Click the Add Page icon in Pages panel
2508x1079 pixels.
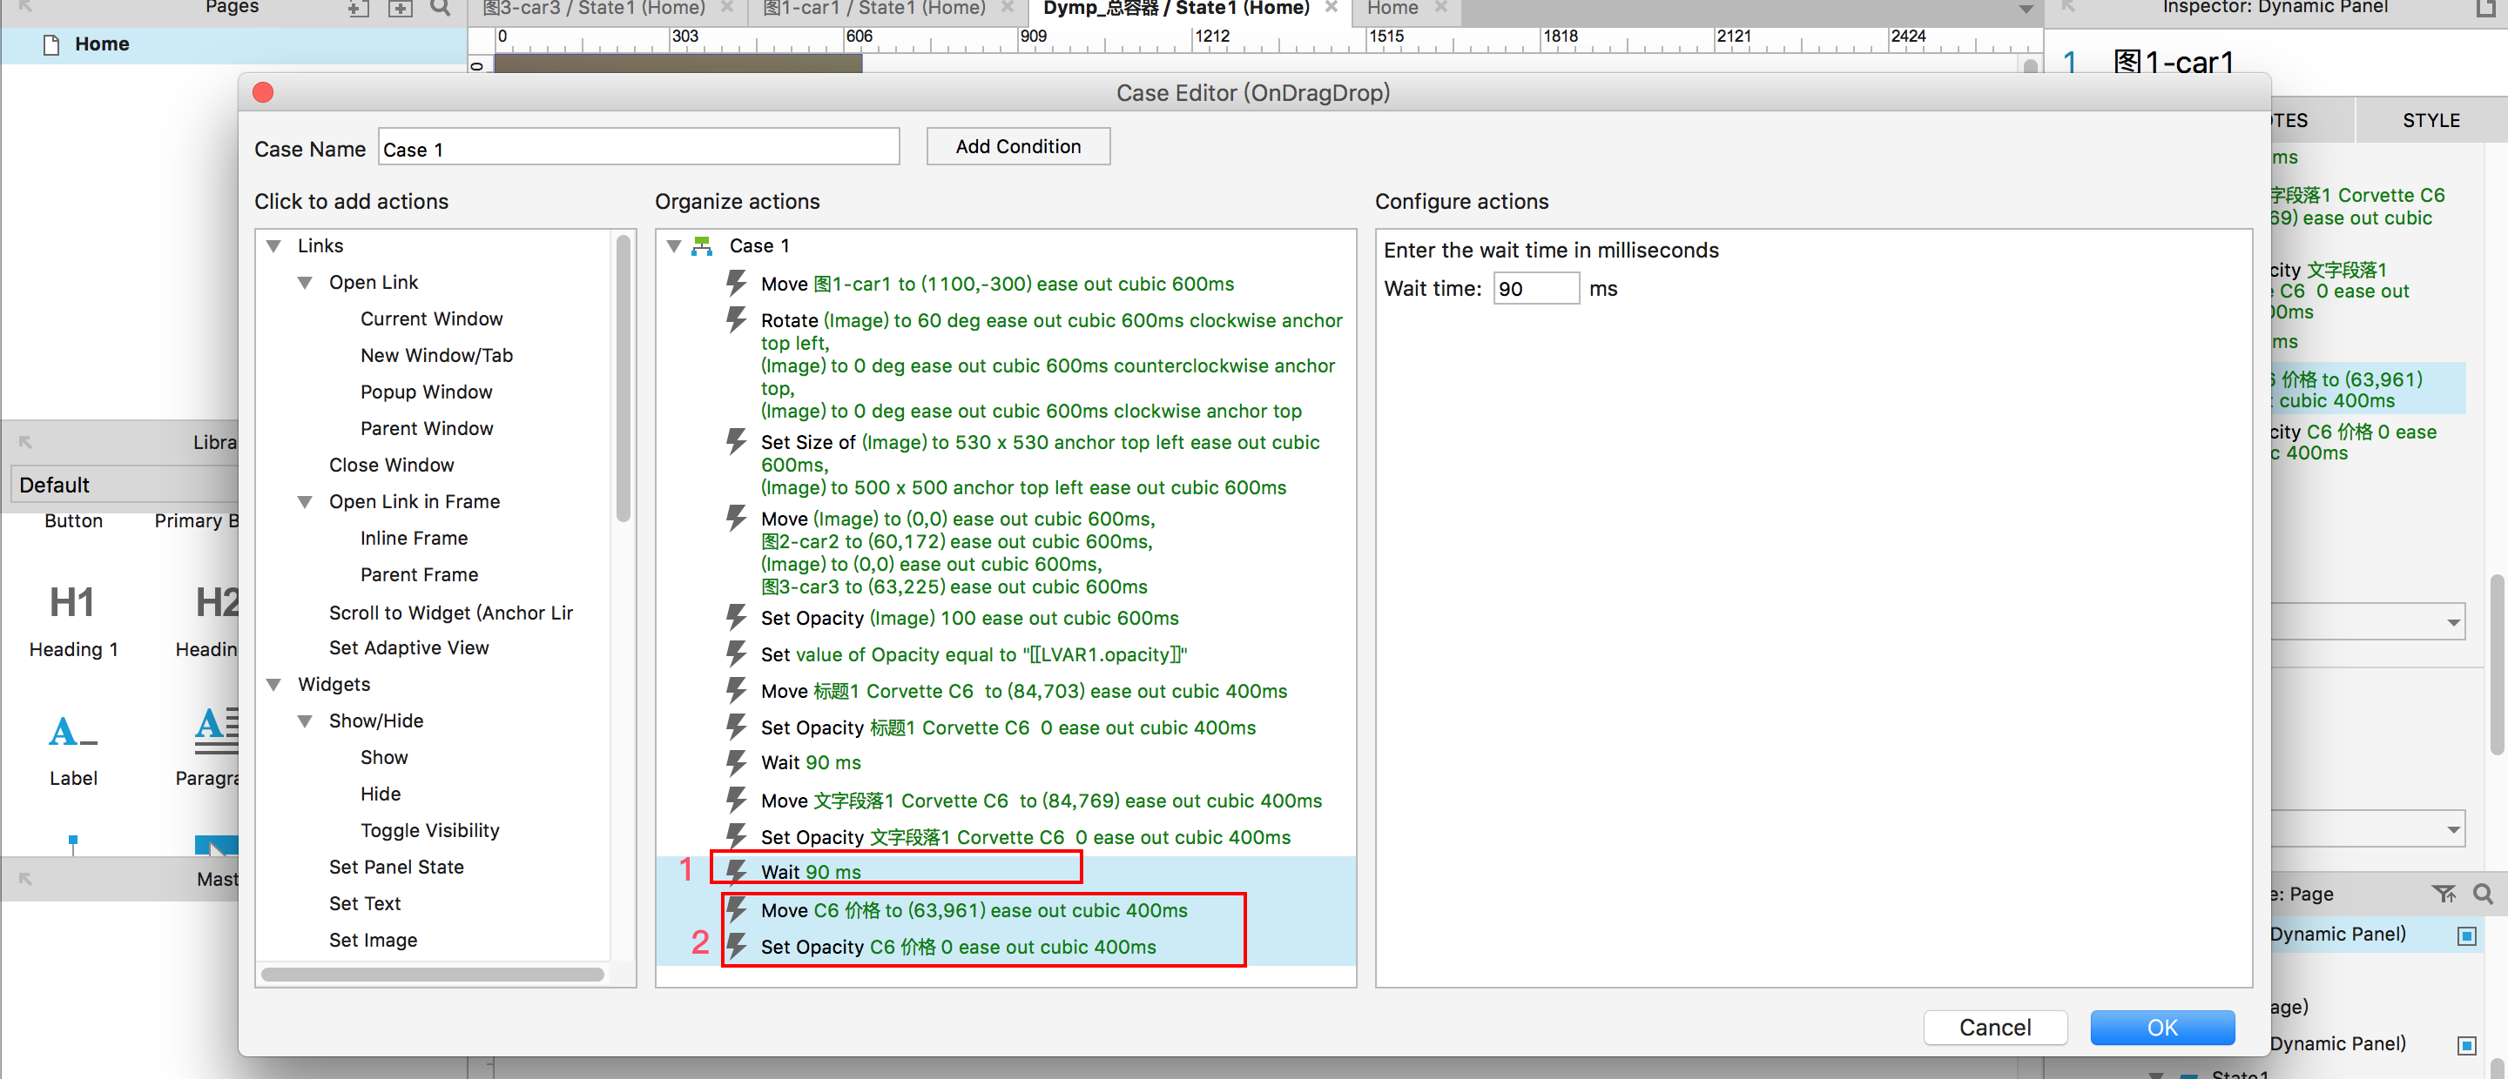tap(357, 9)
